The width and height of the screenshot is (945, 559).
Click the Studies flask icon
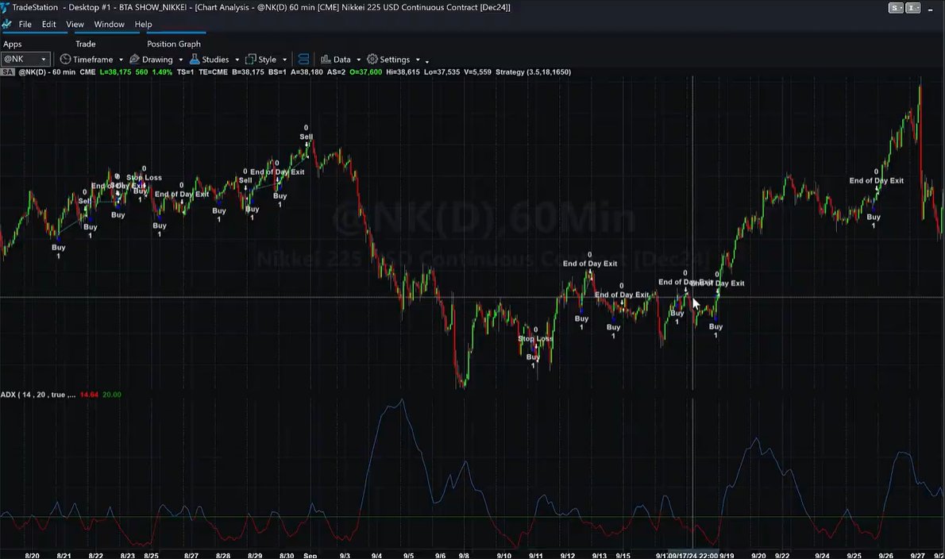pos(195,59)
